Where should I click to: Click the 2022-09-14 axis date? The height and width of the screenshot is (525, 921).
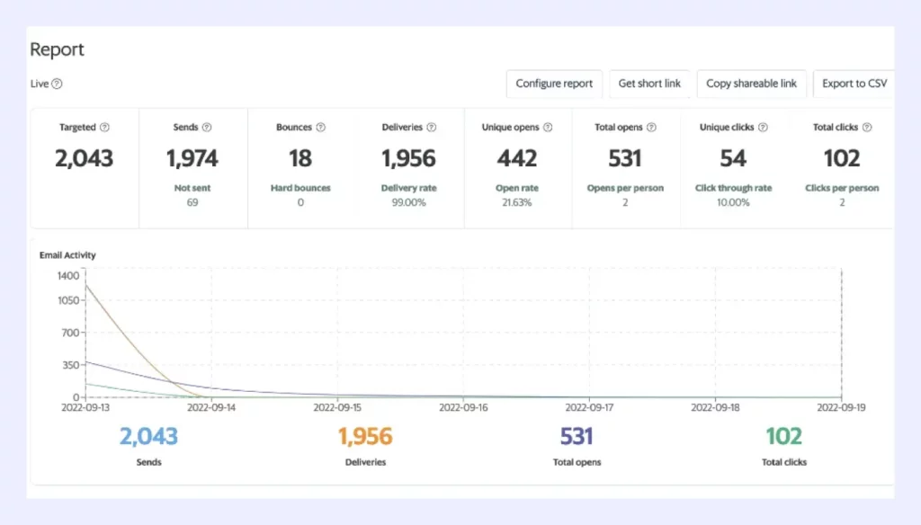[x=211, y=407]
